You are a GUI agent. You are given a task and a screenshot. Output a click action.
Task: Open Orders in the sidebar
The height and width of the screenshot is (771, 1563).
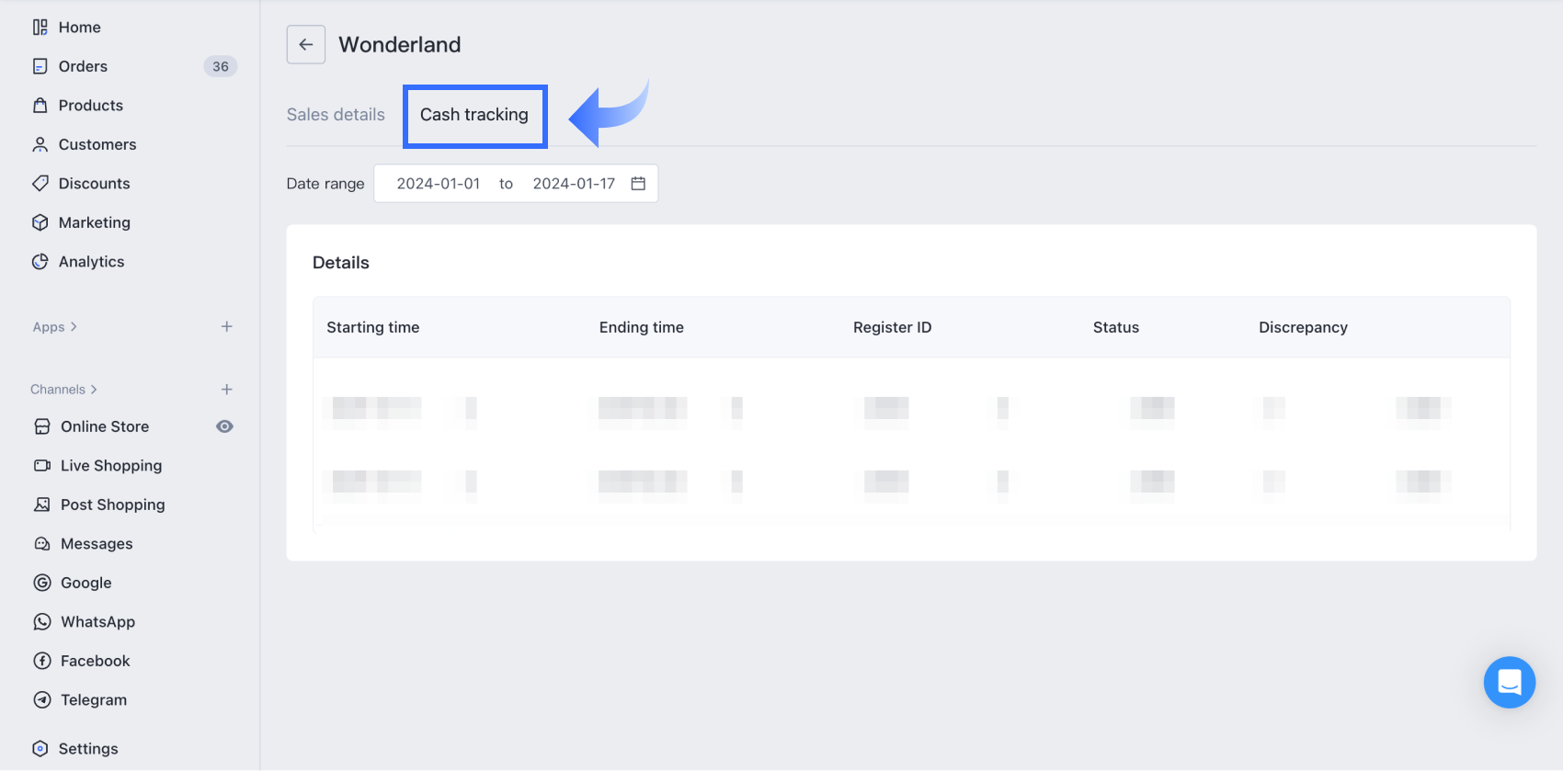coord(83,66)
